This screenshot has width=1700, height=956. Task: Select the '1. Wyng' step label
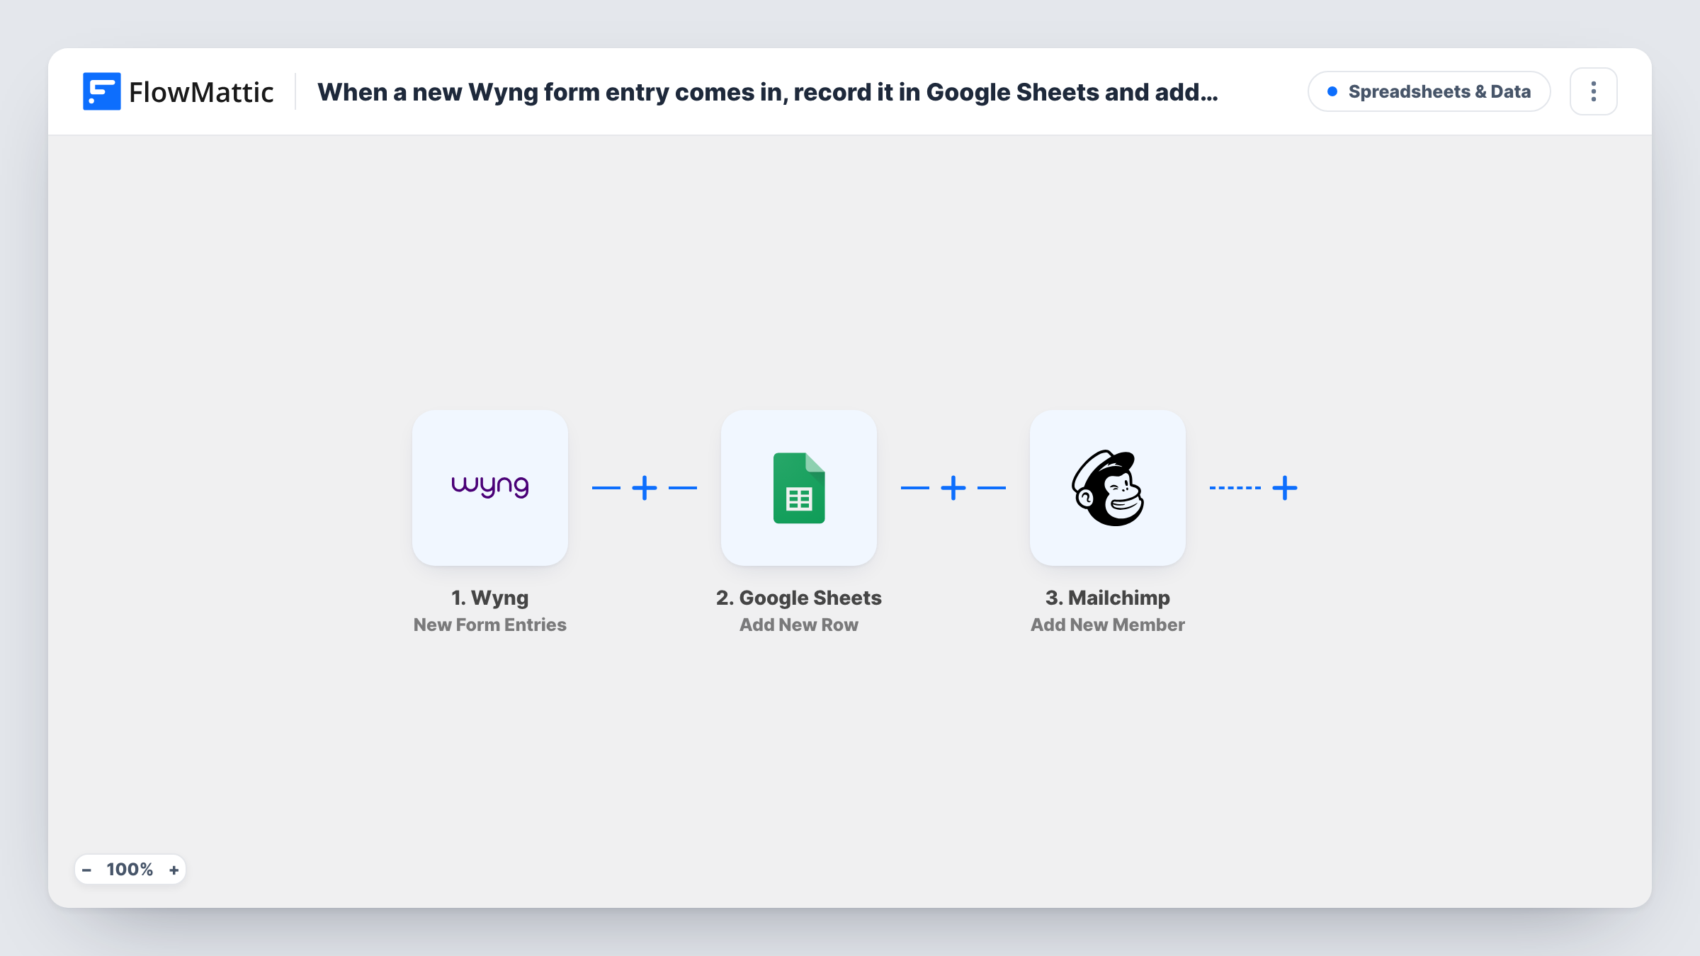click(490, 598)
